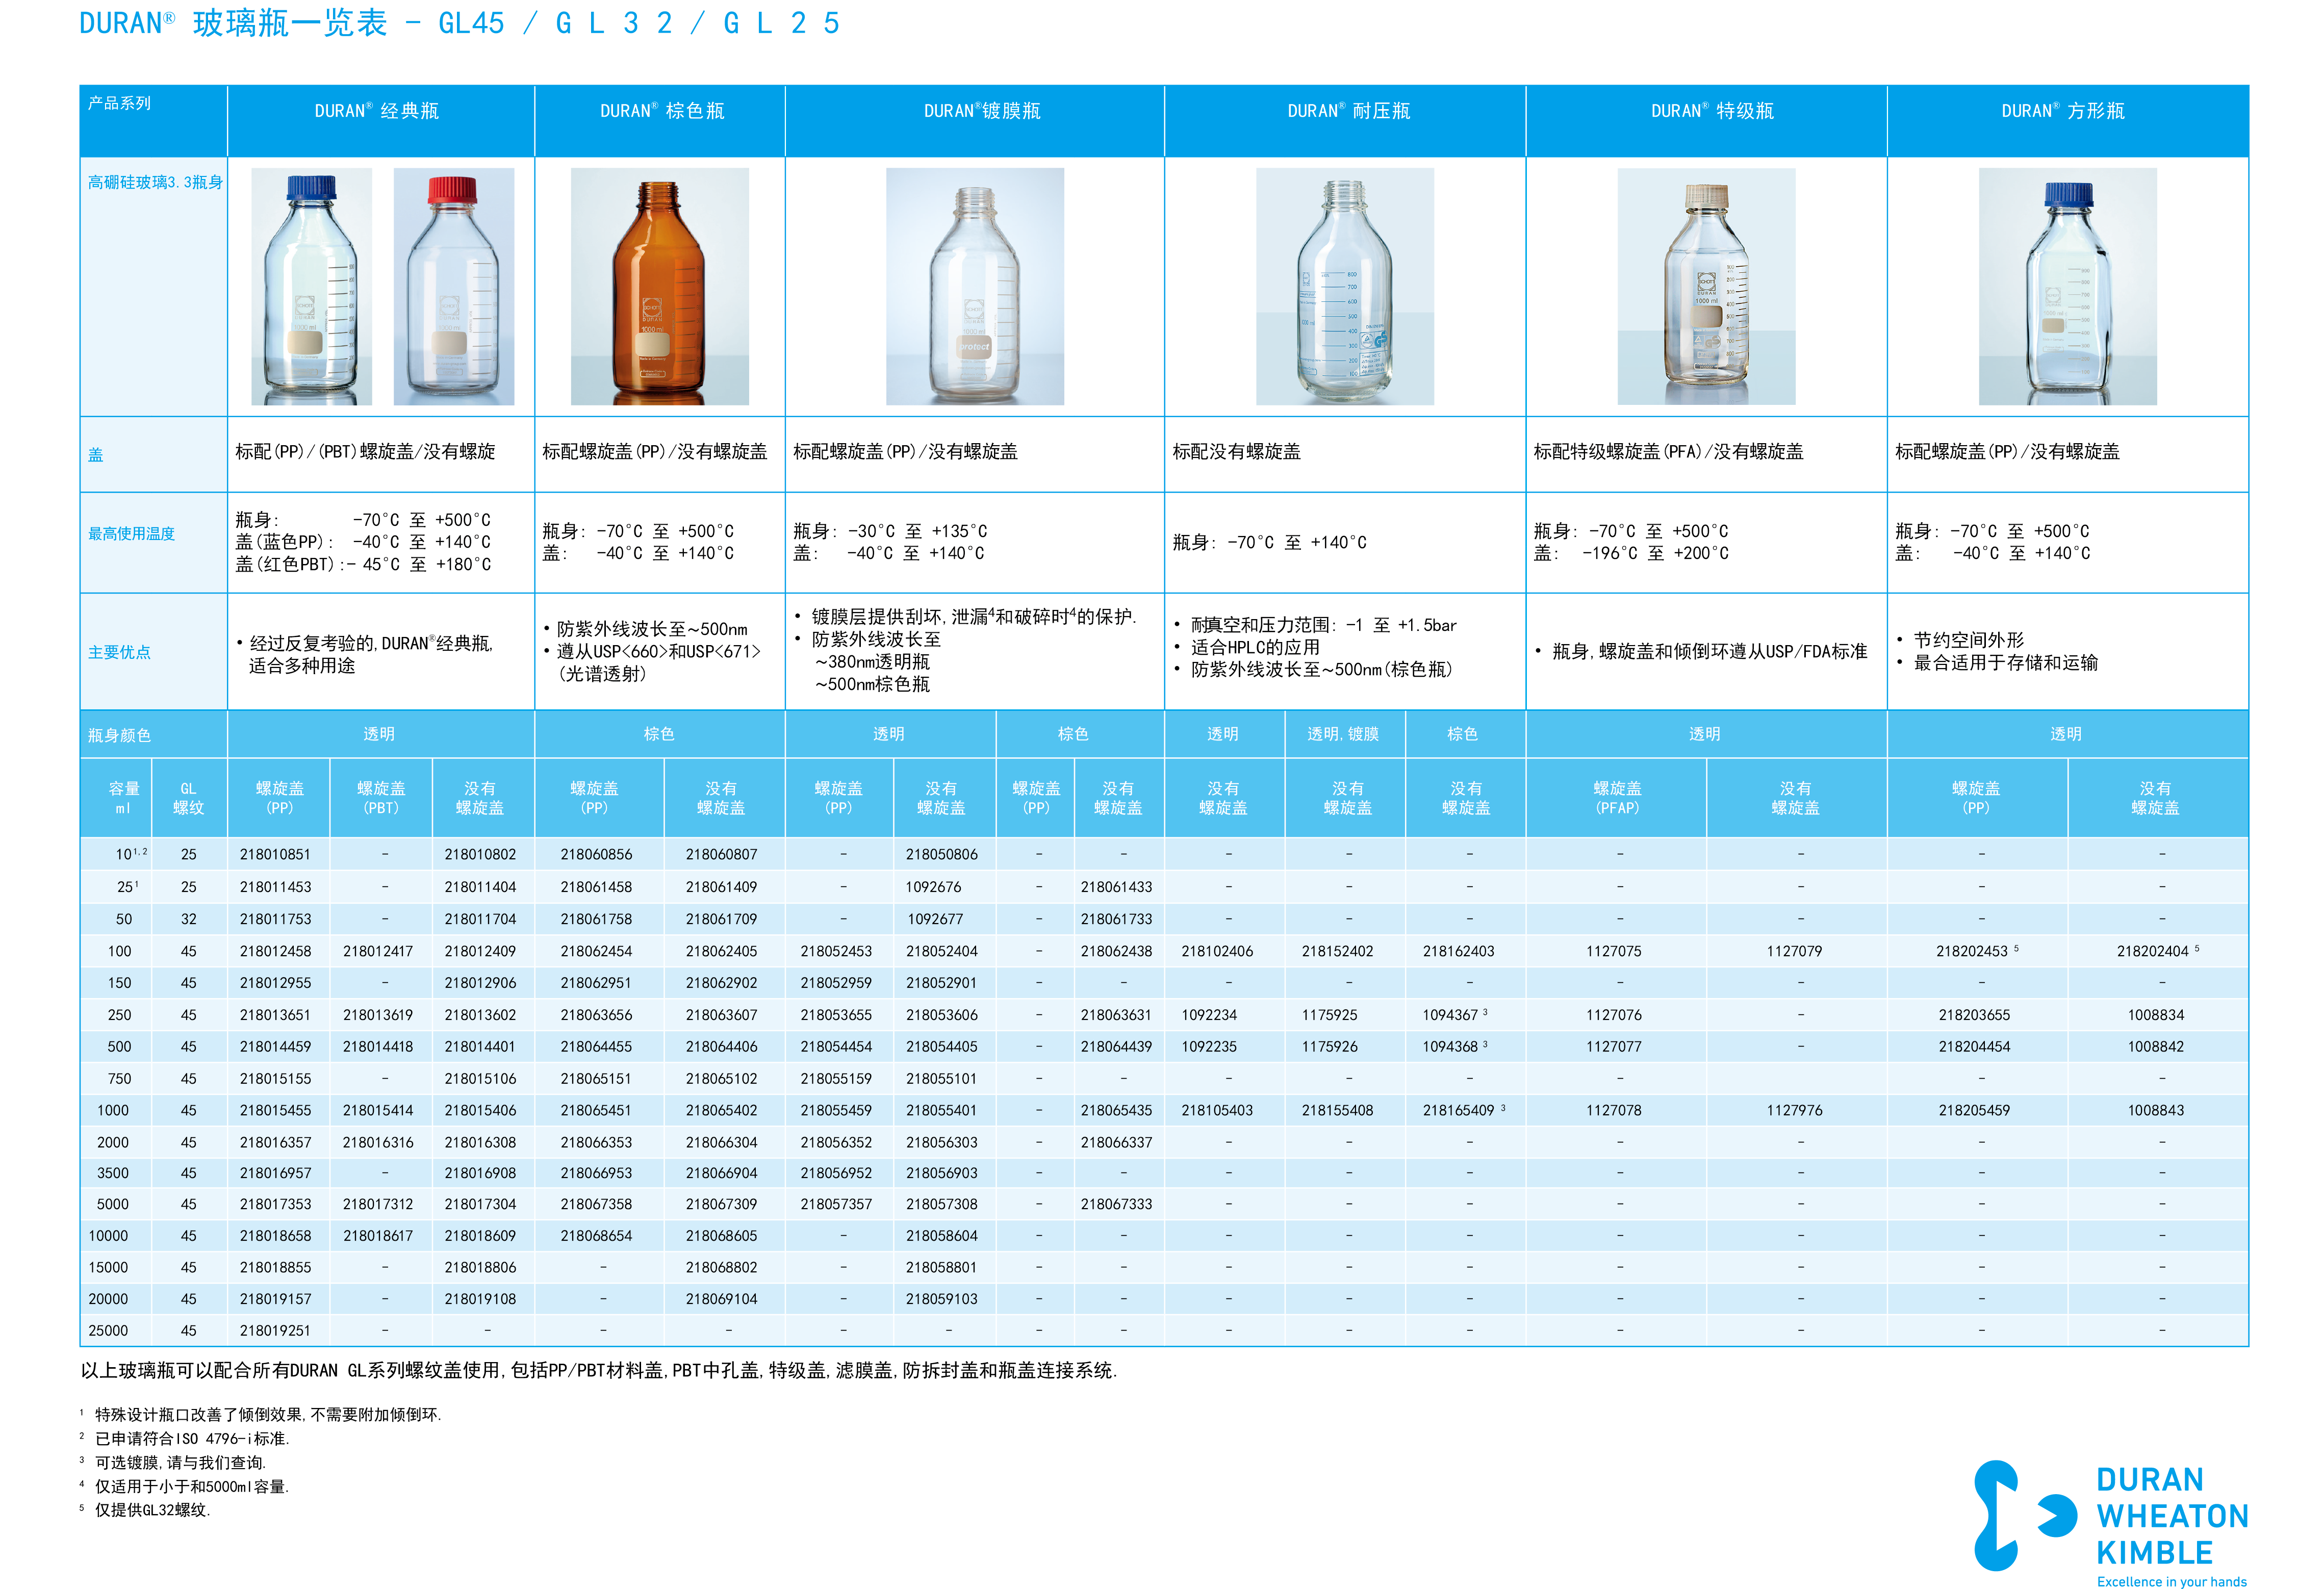Click the sentence beginning '以上玻璃瓶可以配合'
The height and width of the screenshot is (1589, 2324).
tap(598, 1371)
